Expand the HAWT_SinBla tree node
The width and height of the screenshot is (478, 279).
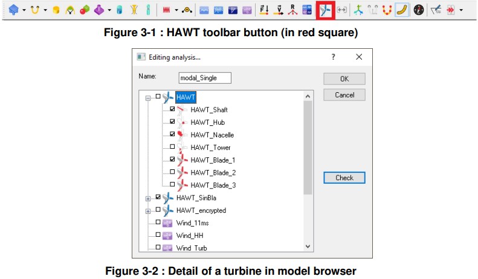click(148, 197)
